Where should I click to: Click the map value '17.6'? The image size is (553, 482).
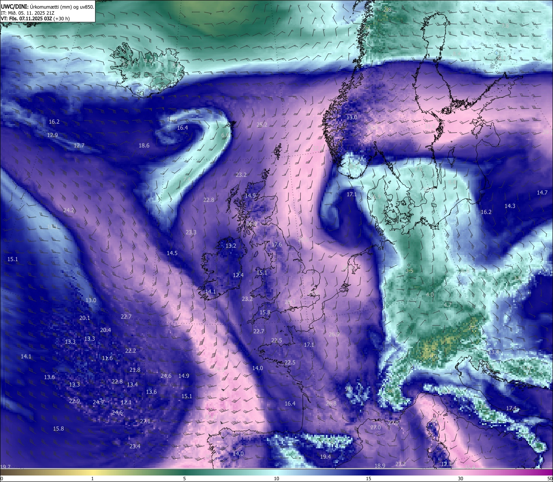(276, 245)
